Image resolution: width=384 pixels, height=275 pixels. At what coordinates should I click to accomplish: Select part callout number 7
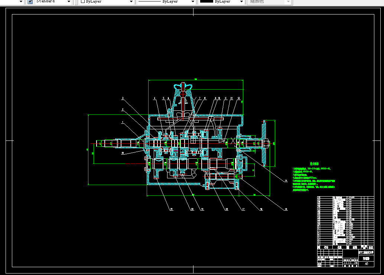(x=199, y=98)
